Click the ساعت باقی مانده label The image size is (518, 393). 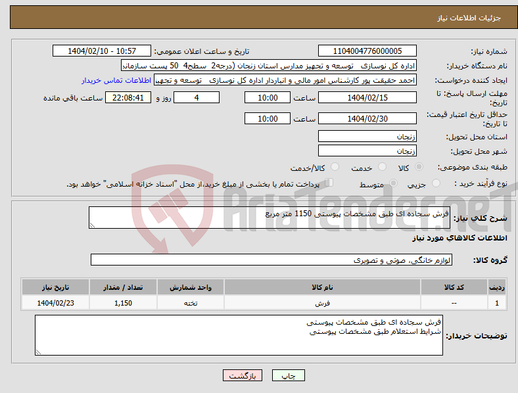click(73, 98)
